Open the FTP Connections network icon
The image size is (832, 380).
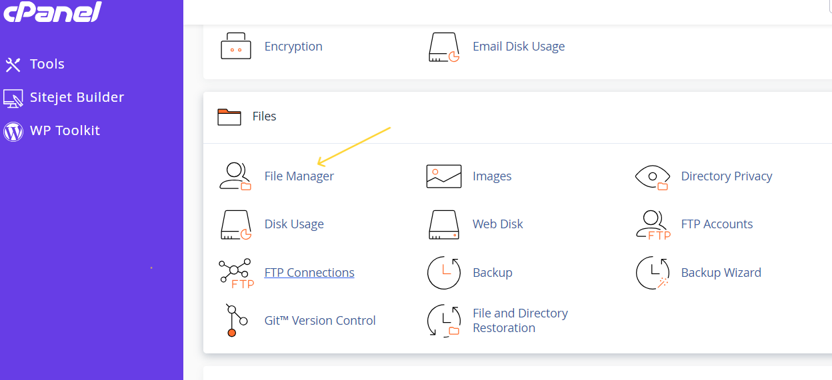[236, 273]
